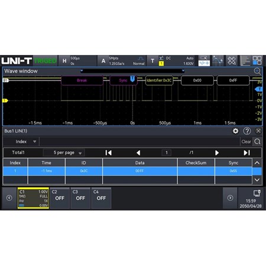Click the ID column header
266x266 pixels.
click(84, 163)
